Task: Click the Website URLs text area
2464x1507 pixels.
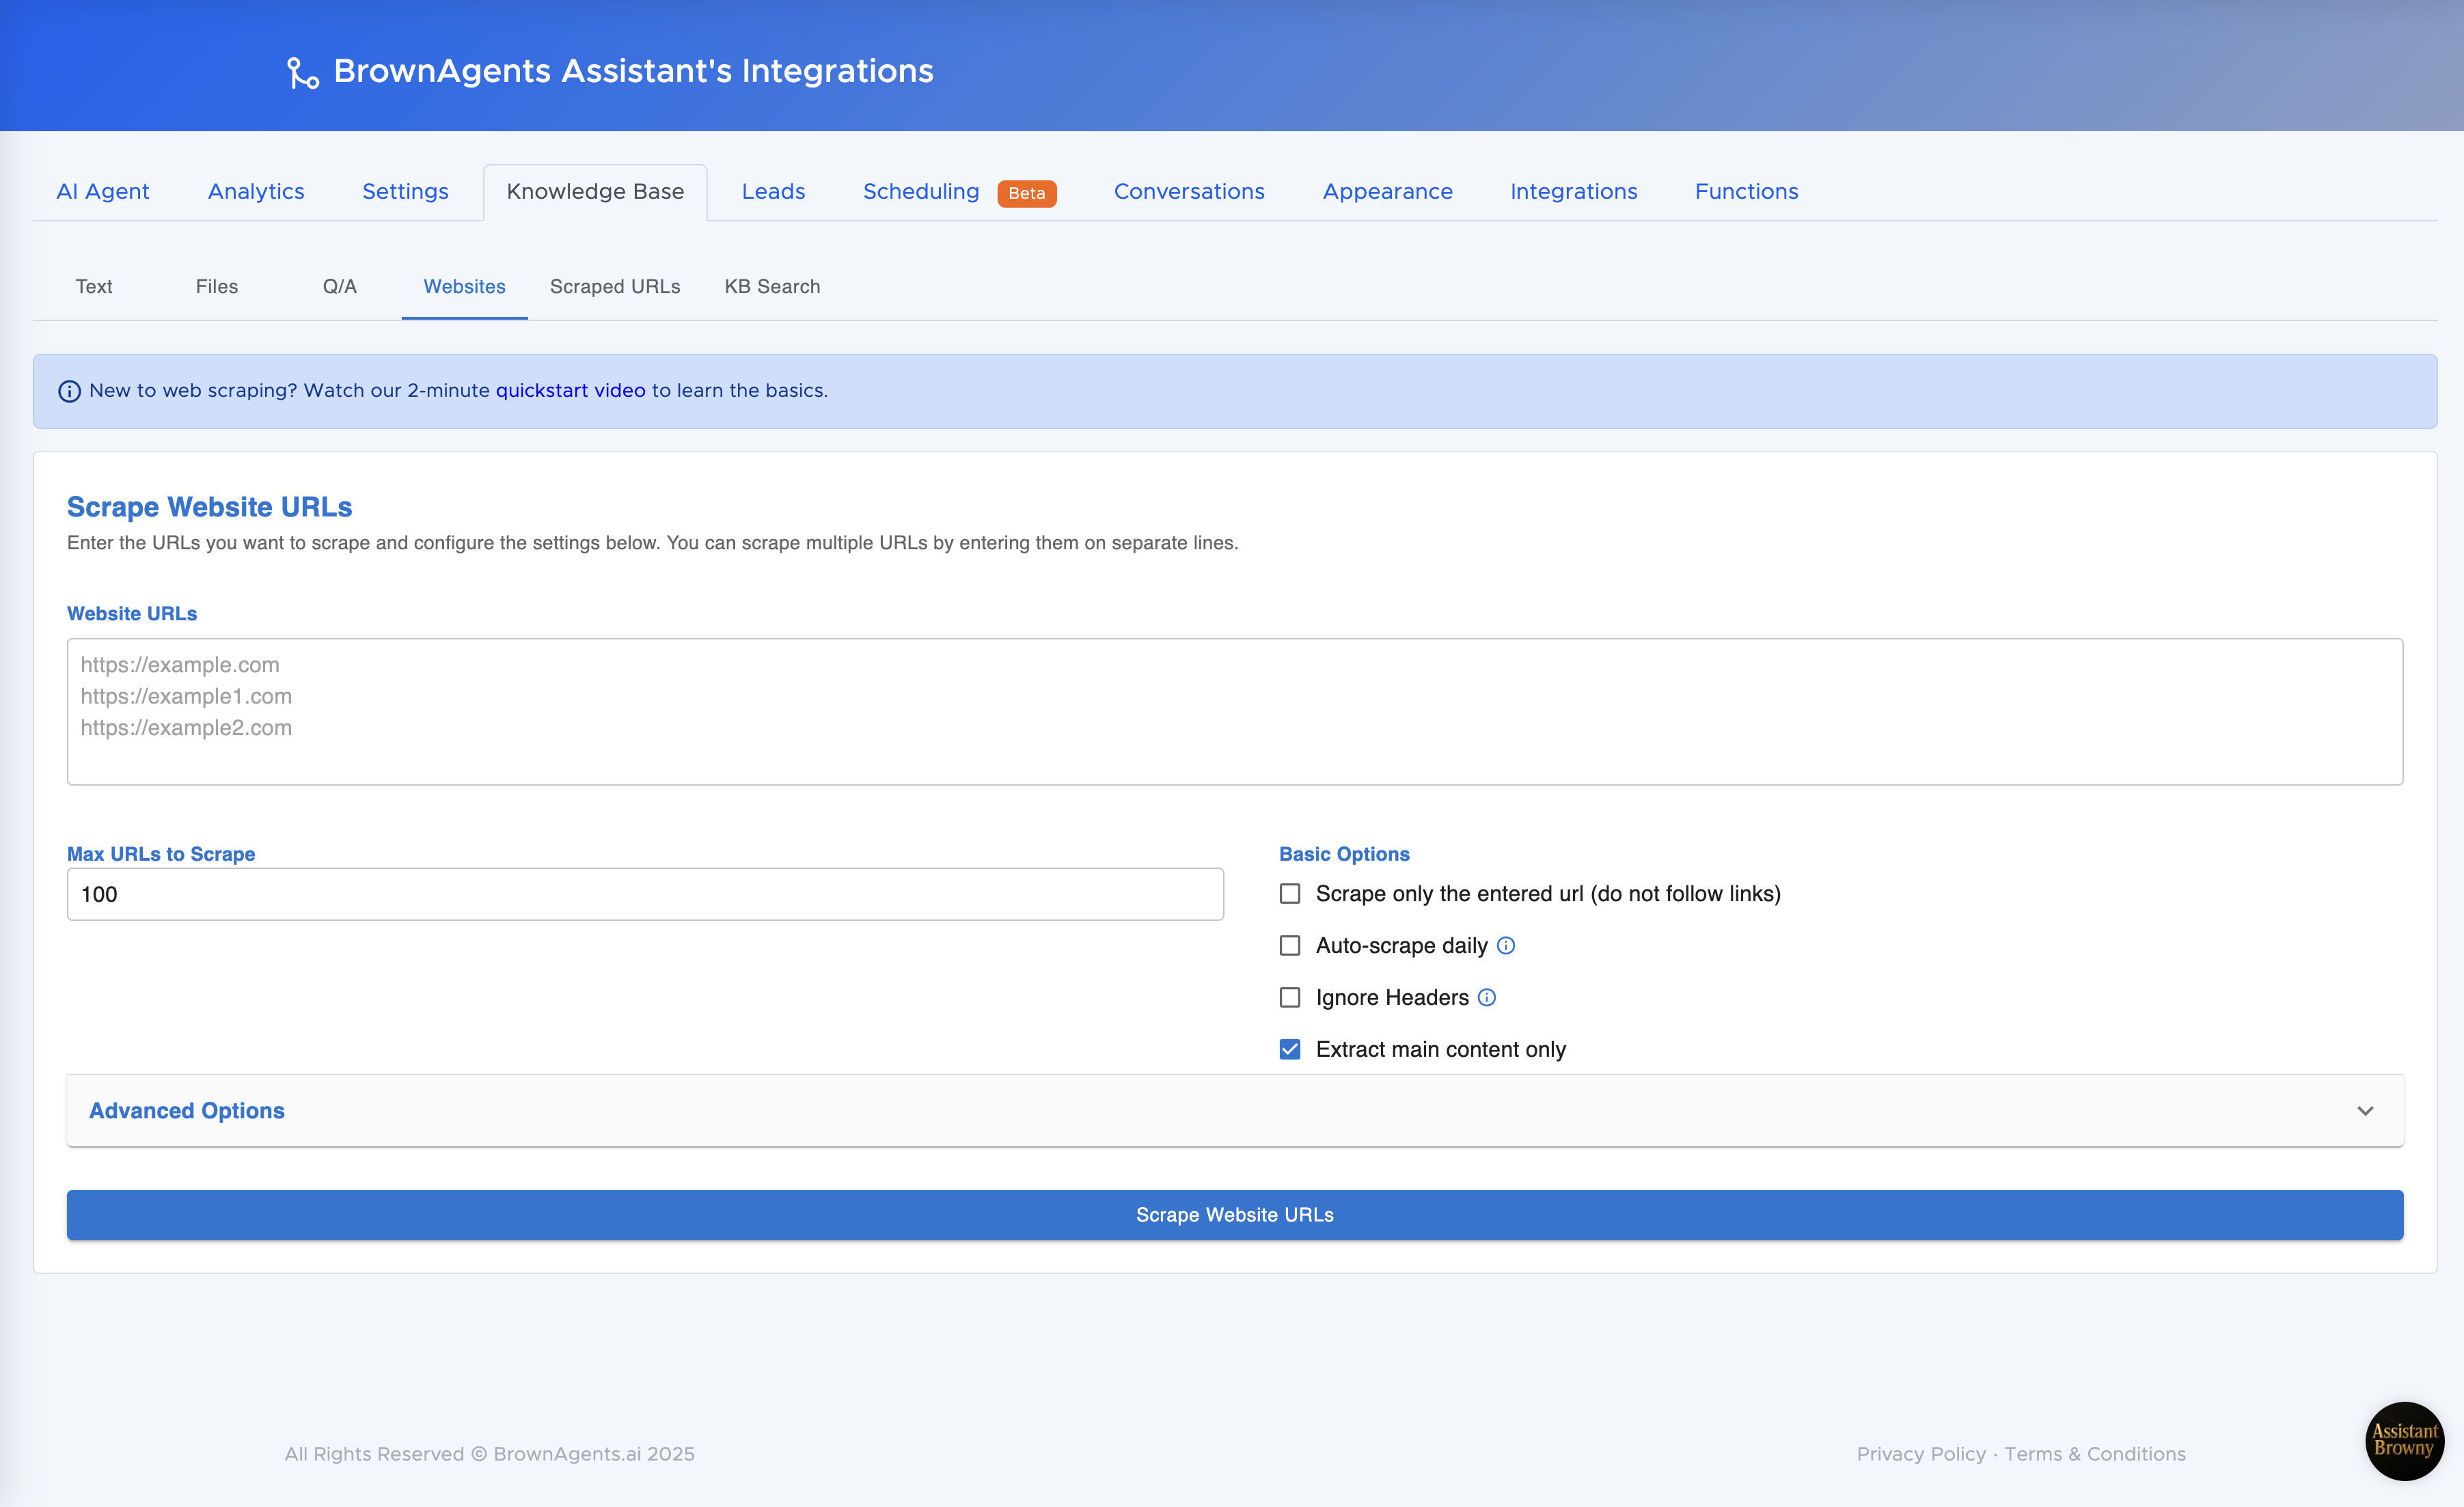Action: (x=1234, y=712)
